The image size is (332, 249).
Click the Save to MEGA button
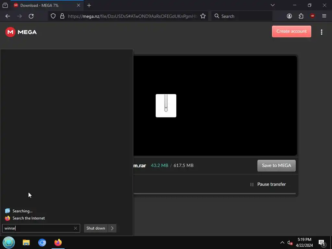[x=276, y=166]
